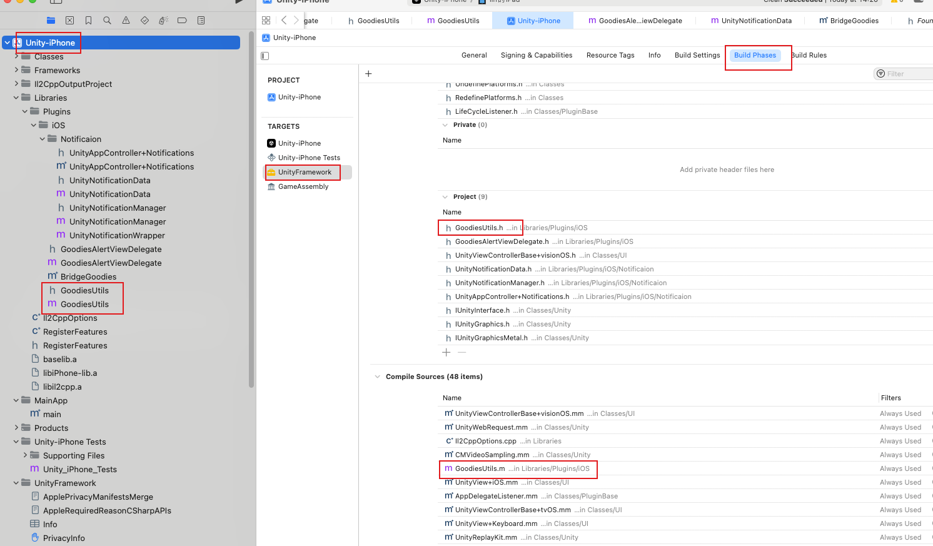The image size is (933, 546).
Task: Remove selected header with the minus button
Action: pos(461,353)
